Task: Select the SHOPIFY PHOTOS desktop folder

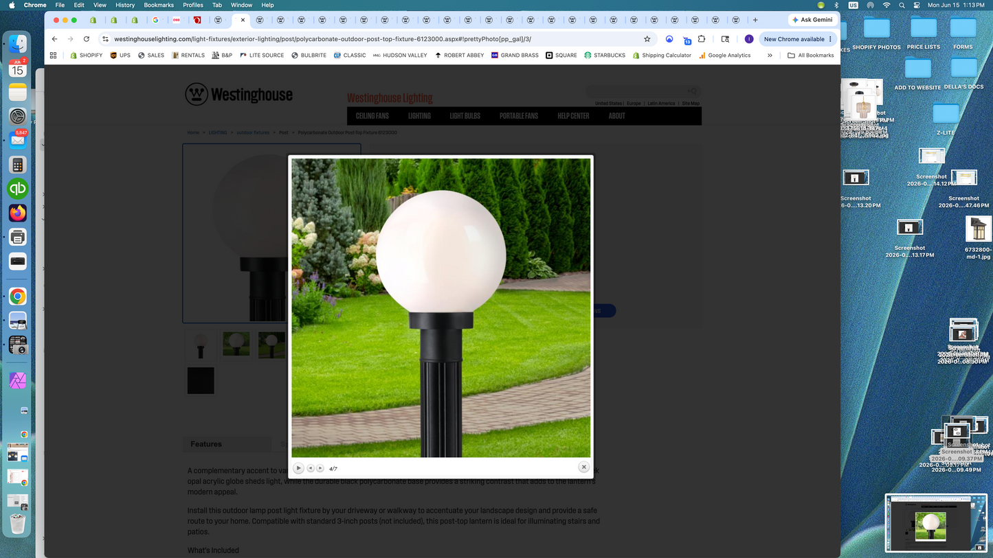Action: click(876, 33)
